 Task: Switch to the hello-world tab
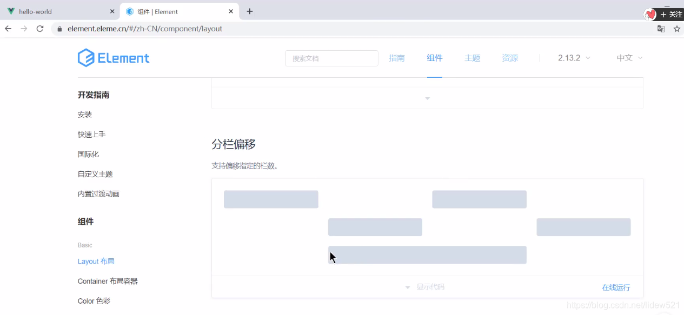pyautogui.click(x=59, y=11)
